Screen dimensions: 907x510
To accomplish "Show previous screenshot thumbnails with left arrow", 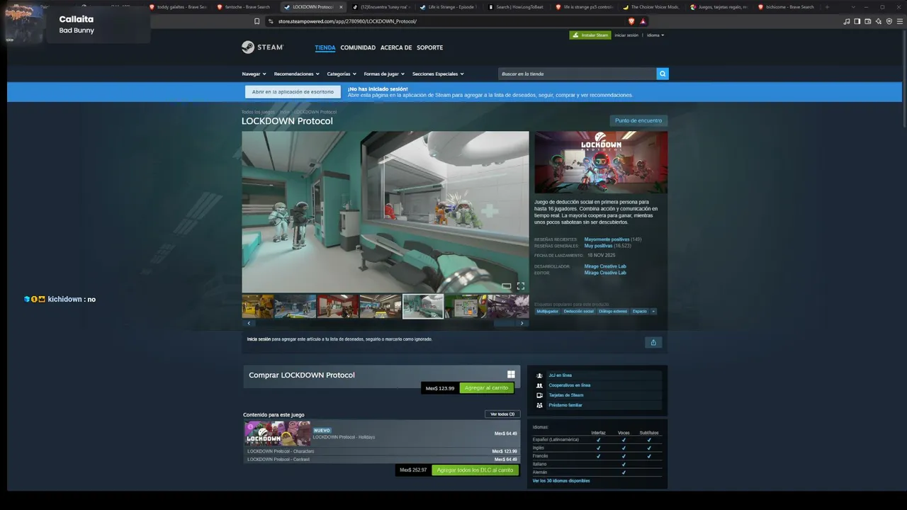I will (x=249, y=323).
